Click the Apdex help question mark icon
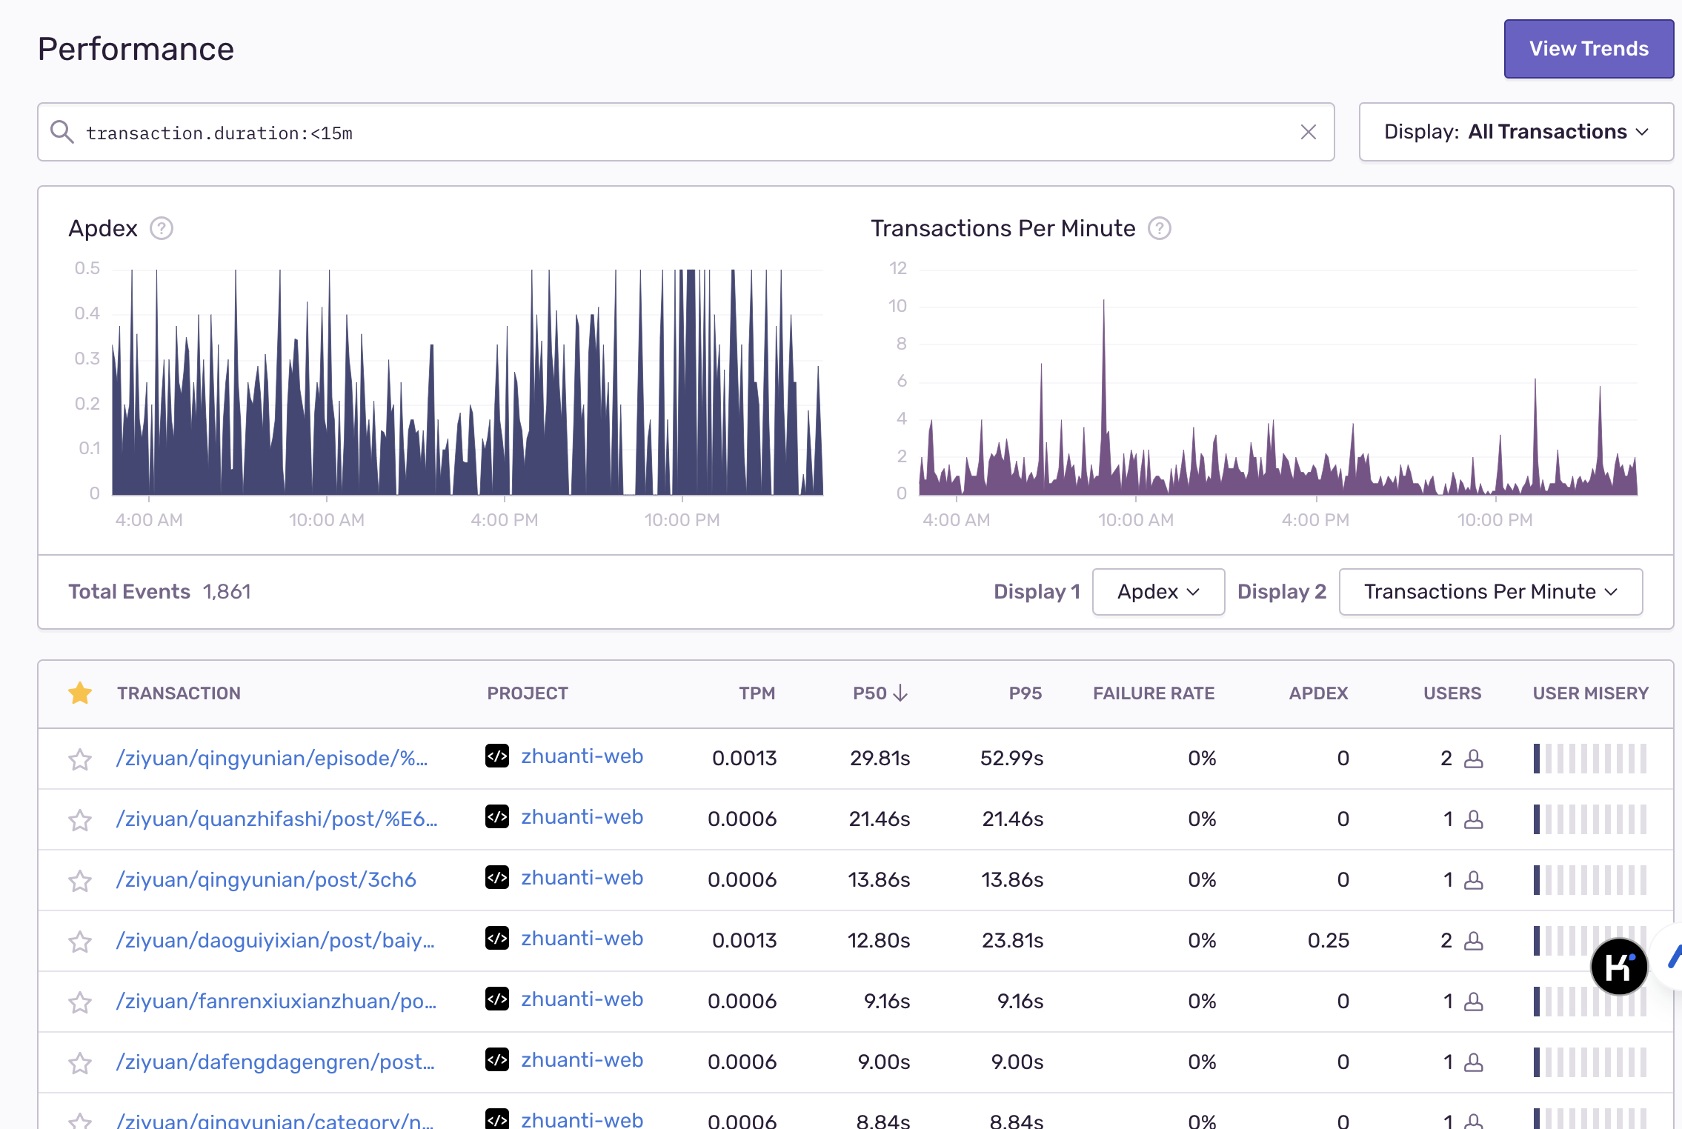1682x1129 pixels. [x=162, y=229]
